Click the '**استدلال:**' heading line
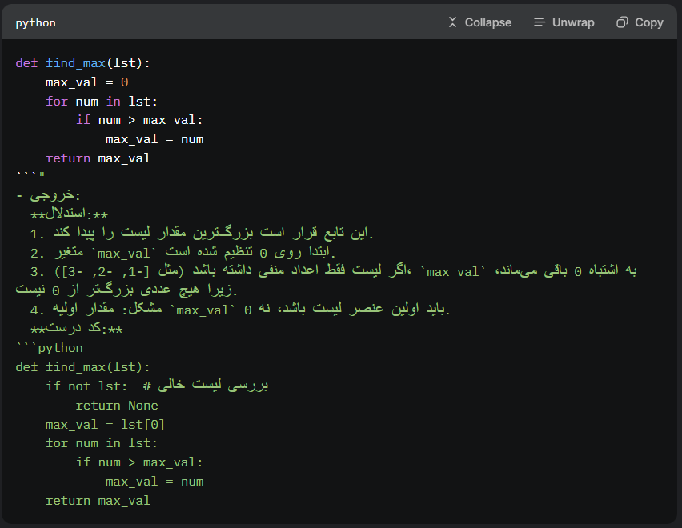 (x=69, y=214)
